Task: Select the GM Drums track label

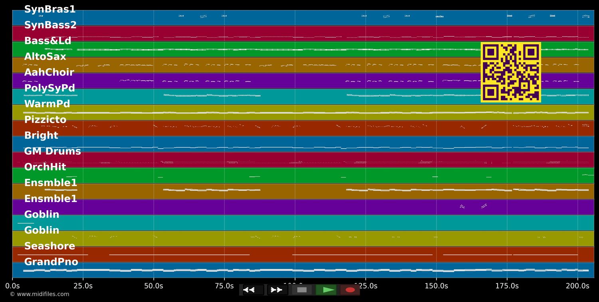Action: 52,151
